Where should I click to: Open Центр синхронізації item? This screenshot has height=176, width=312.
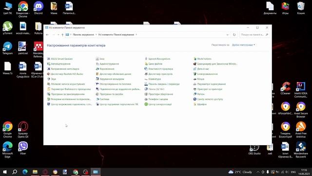(x=158, y=104)
